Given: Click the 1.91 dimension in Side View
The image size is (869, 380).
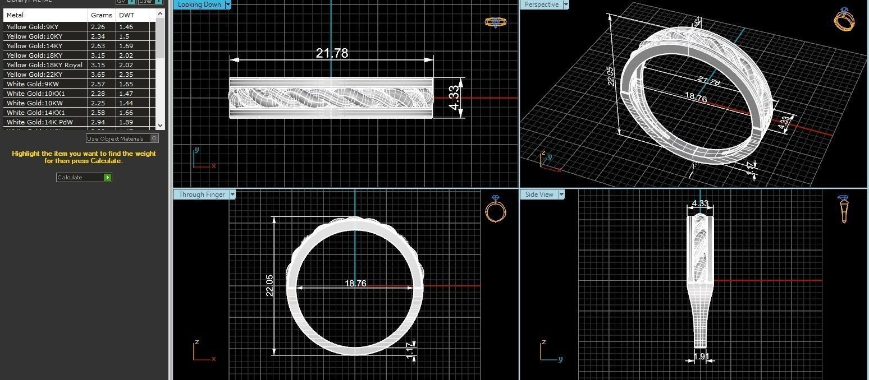Looking at the screenshot, I should point(701,356).
